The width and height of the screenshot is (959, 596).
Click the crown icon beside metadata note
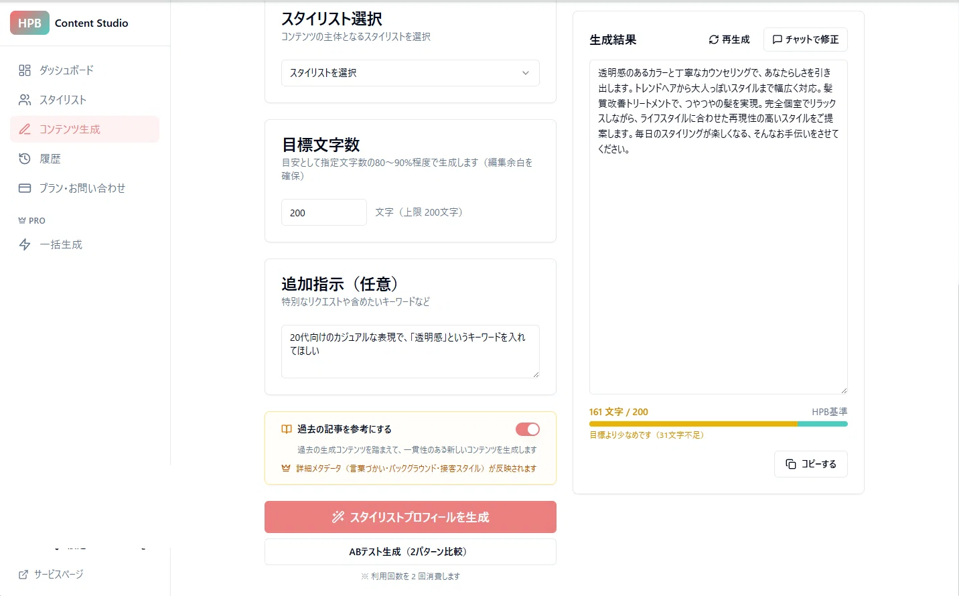tap(286, 469)
